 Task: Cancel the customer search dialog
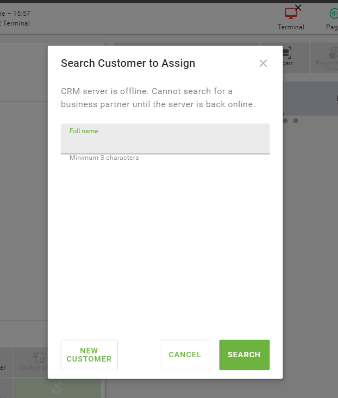point(185,355)
